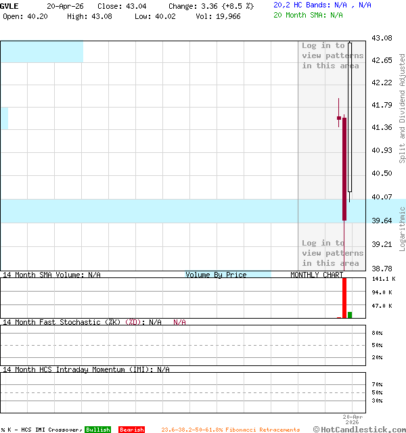This screenshot has width=406, height=433.
Task: Click the dark red bearish candlestick body
Action: pyautogui.click(x=344, y=169)
